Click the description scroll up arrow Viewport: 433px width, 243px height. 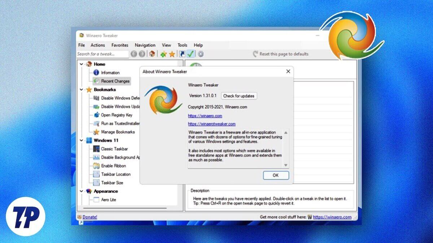click(x=286, y=132)
